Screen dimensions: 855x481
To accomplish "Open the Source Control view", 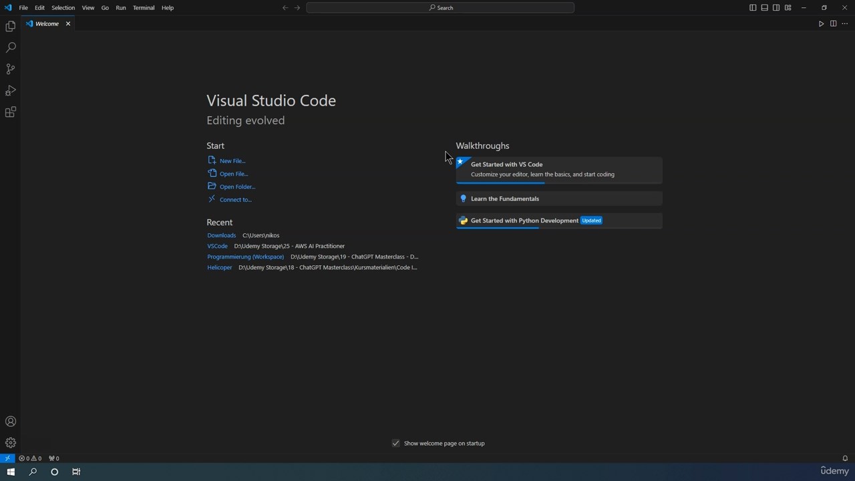I will (10, 69).
